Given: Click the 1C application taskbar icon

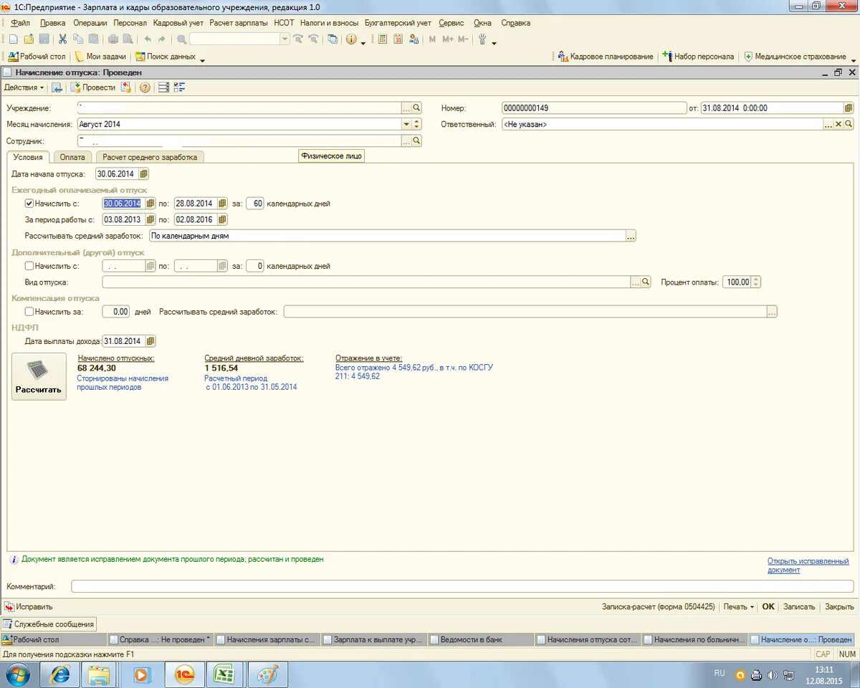Looking at the screenshot, I should tap(184, 674).
